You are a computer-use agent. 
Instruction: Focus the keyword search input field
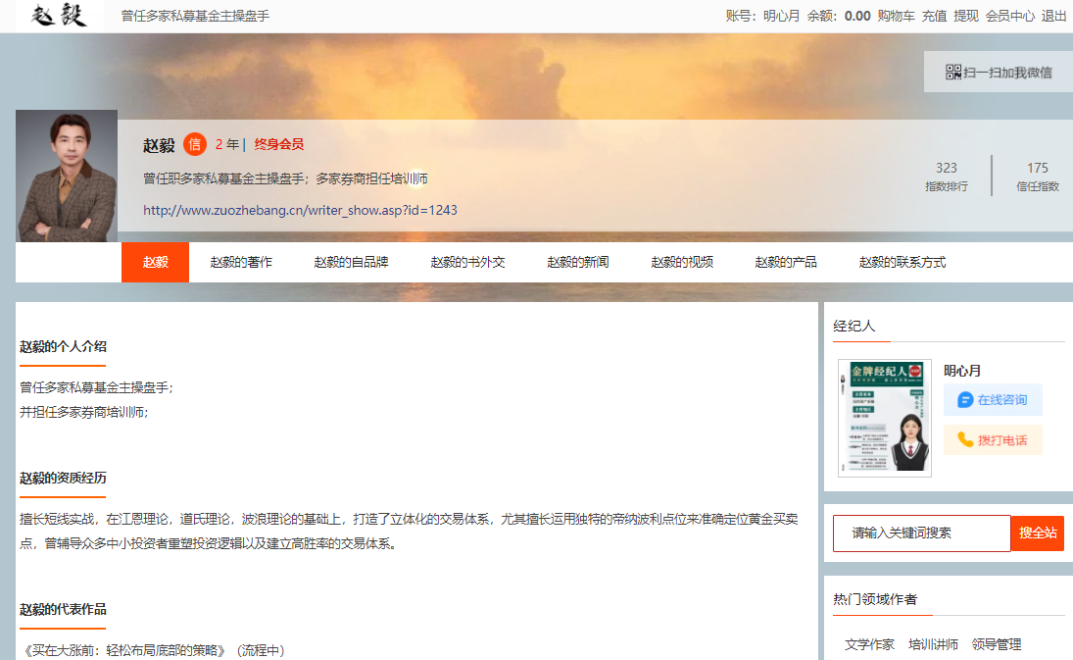click(x=921, y=533)
